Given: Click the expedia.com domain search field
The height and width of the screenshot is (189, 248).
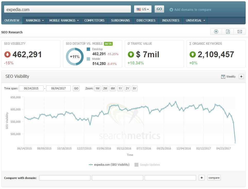Looking at the screenshot, I should (x=68, y=9).
